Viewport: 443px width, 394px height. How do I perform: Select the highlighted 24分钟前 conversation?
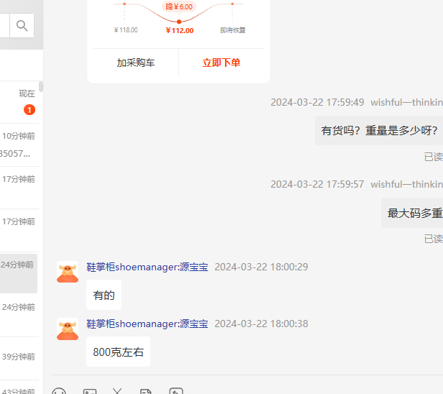pyautogui.click(x=19, y=273)
